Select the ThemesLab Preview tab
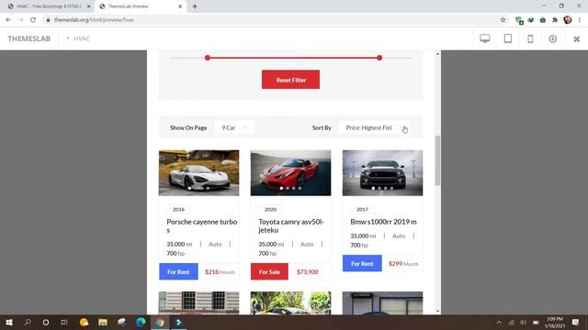 point(139,6)
